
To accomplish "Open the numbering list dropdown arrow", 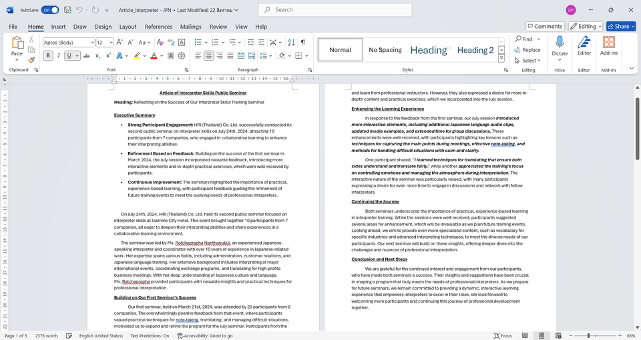I will click(223, 43).
